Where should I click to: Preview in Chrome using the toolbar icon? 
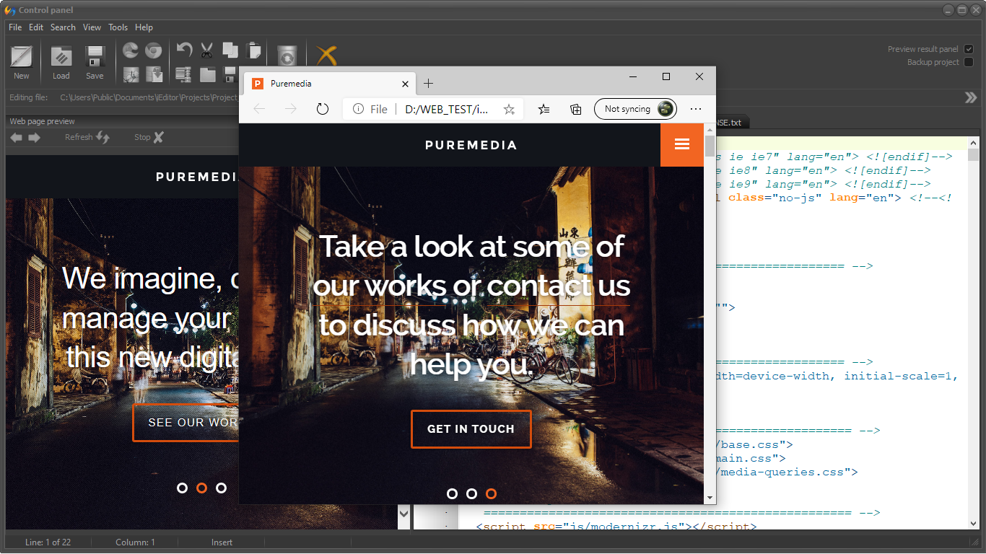click(153, 50)
